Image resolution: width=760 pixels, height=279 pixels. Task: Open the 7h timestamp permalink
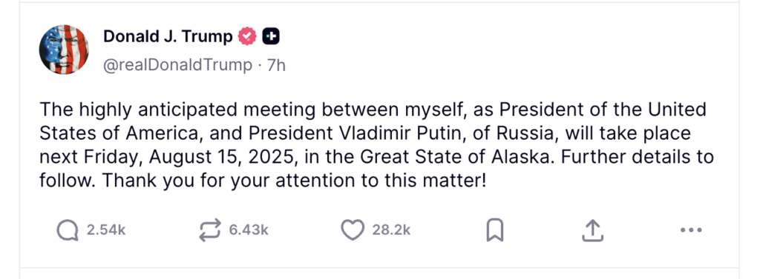click(277, 65)
